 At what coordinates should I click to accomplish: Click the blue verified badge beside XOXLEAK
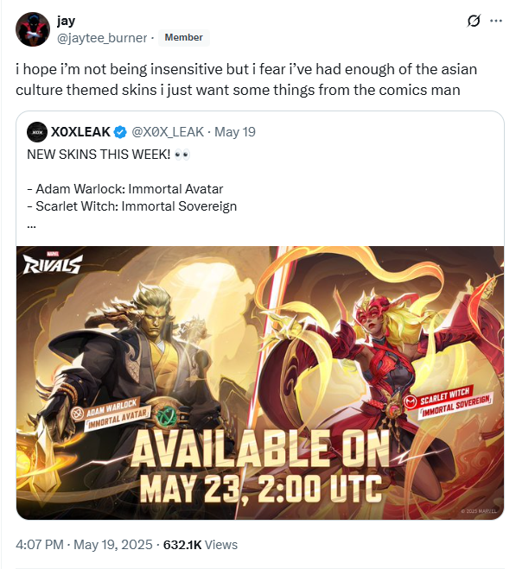click(120, 132)
